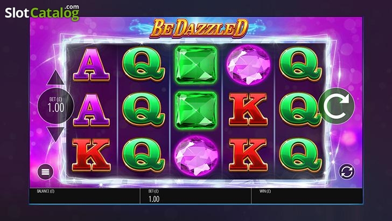The height and width of the screenshot is (221, 392).
Task: Click the fourth reel's middle red K symbol
Action: tap(248, 109)
